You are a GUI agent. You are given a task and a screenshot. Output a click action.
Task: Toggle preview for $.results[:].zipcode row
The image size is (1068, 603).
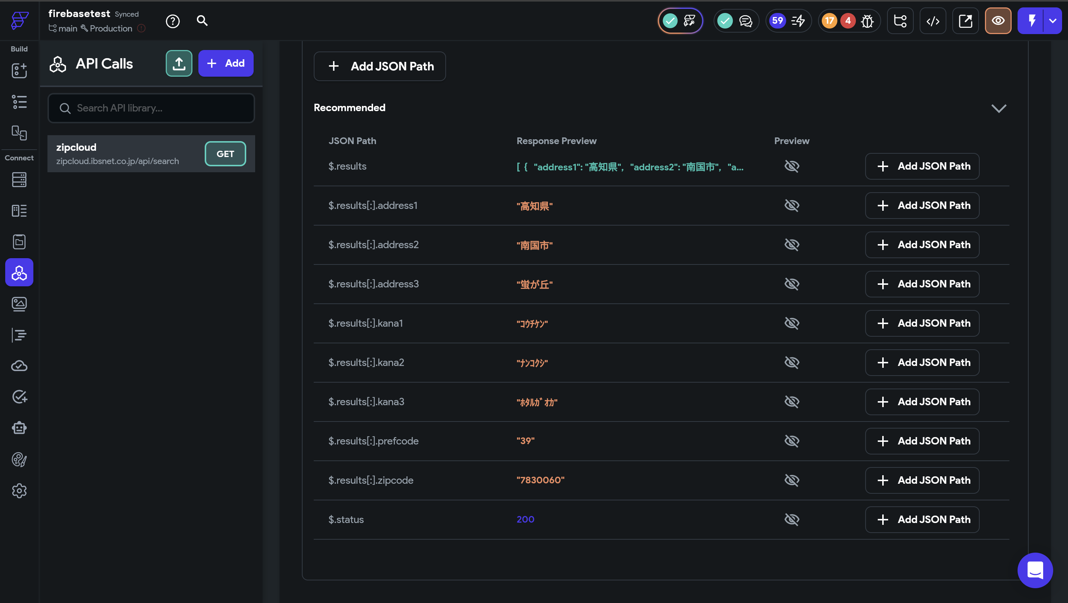click(791, 480)
